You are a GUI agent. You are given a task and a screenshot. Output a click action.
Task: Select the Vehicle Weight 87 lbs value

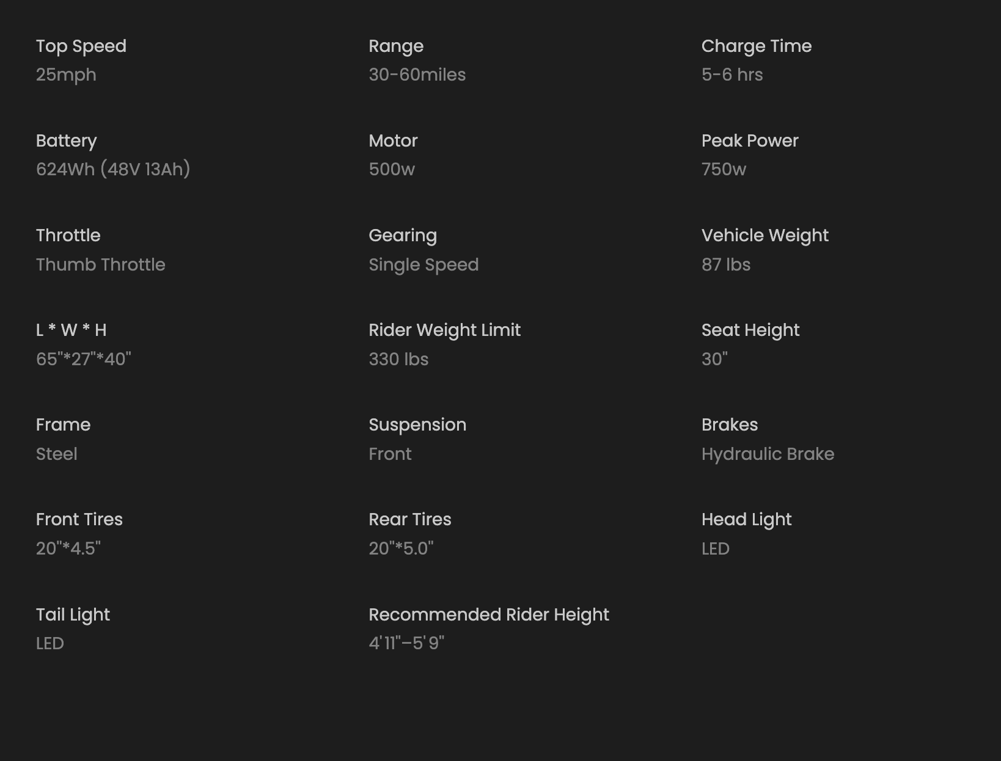pyautogui.click(x=726, y=264)
